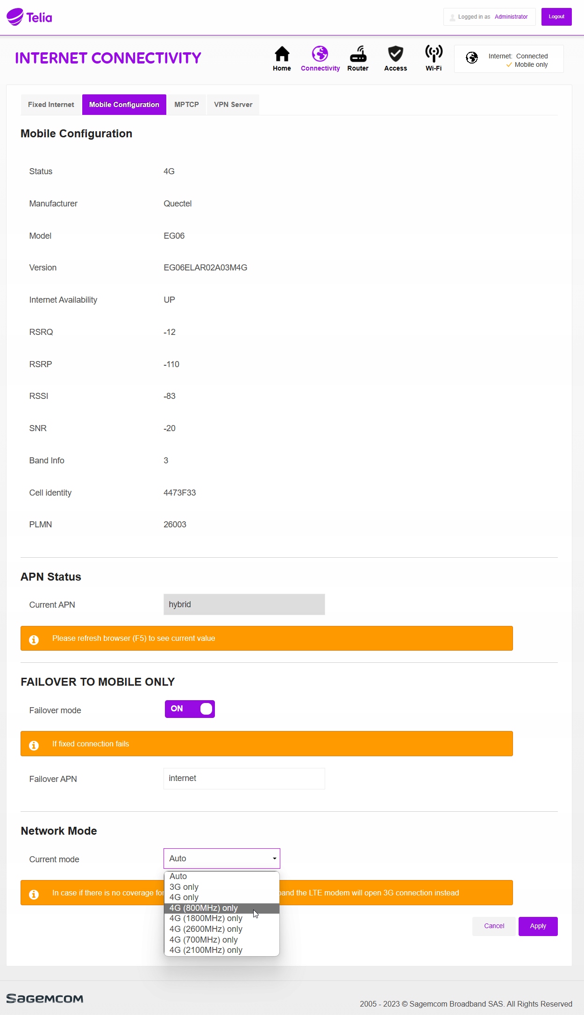Open the Wi-Fi antenna icon
Image resolution: width=584 pixels, height=1015 pixels.
[x=434, y=54]
